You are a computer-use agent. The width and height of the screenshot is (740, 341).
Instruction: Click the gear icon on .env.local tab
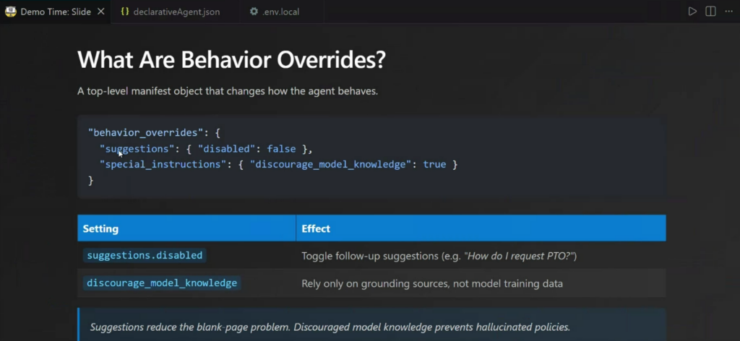254,12
